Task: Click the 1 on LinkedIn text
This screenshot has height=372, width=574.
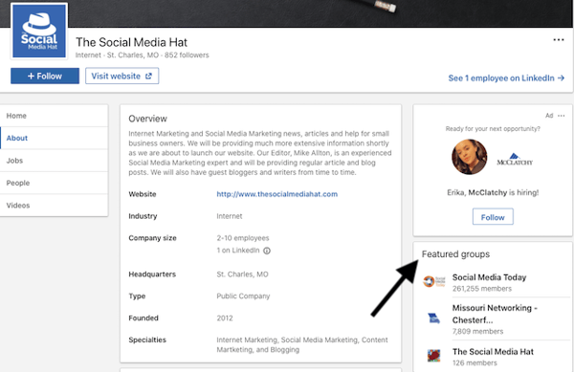Action: tap(238, 251)
